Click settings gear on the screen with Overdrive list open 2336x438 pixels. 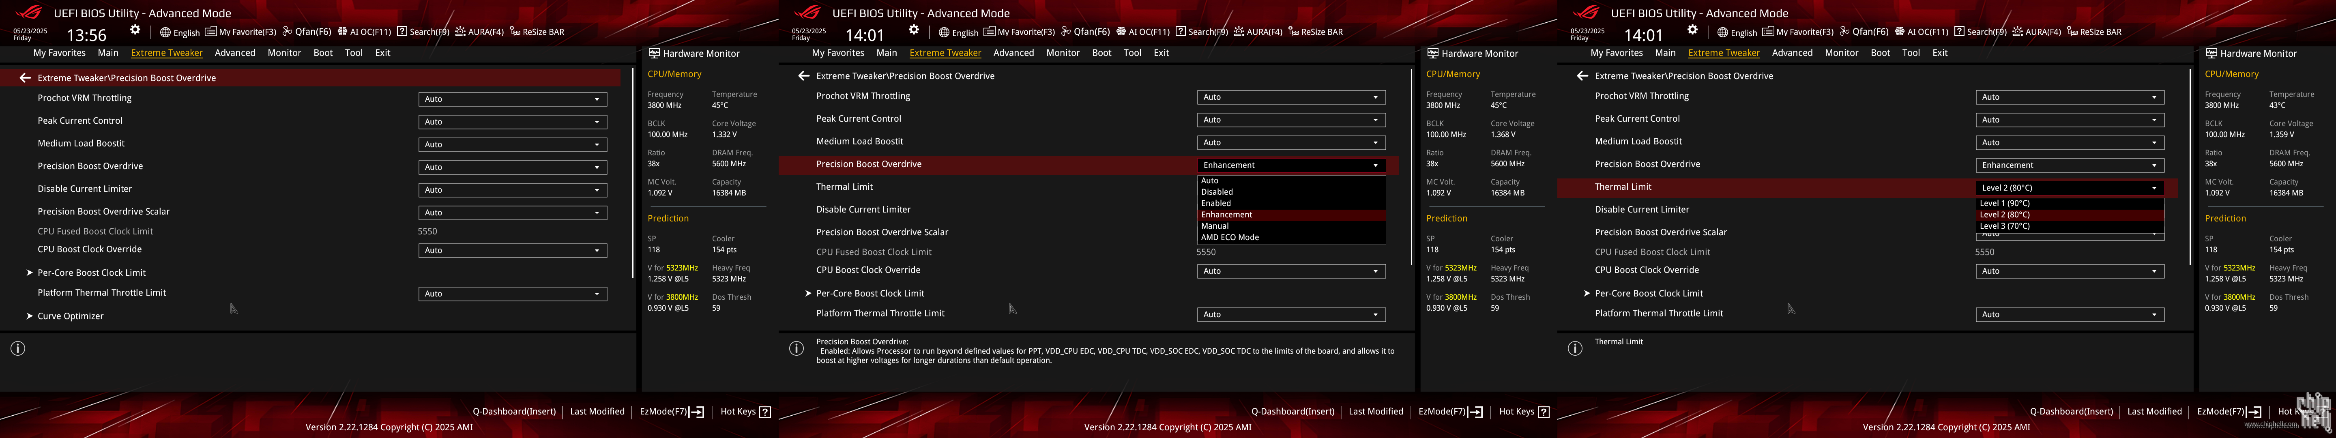pyautogui.click(x=914, y=30)
